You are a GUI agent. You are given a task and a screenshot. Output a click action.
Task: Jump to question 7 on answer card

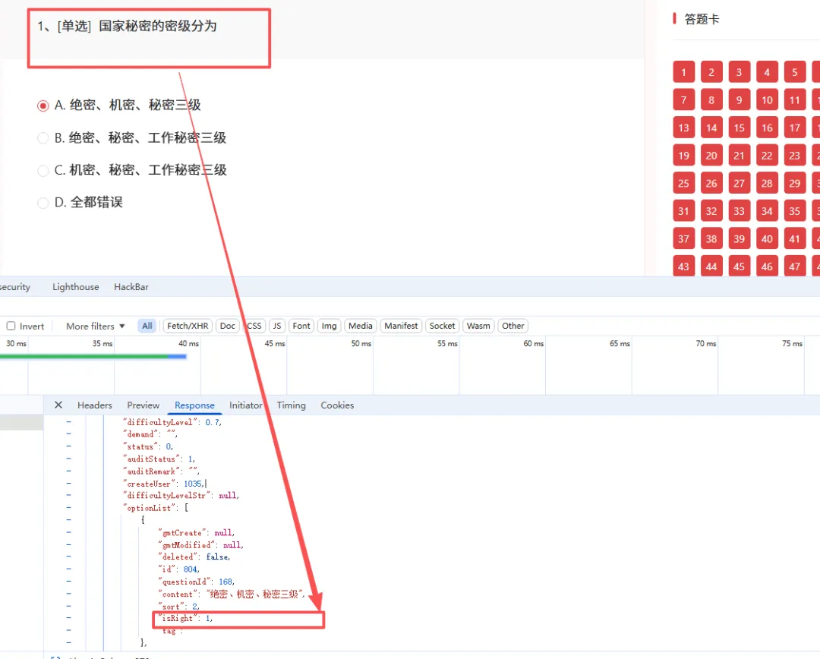(683, 100)
